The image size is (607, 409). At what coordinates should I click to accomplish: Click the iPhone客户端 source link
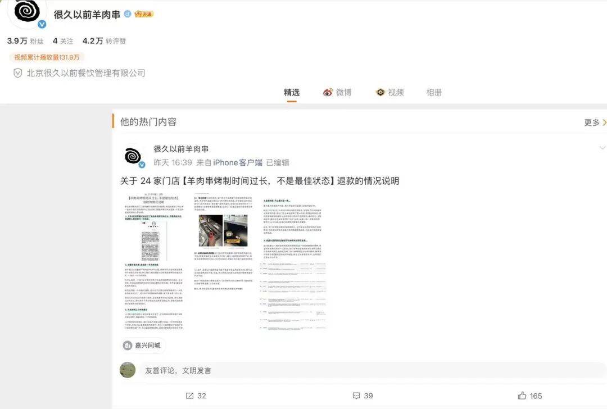coord(238,162)
